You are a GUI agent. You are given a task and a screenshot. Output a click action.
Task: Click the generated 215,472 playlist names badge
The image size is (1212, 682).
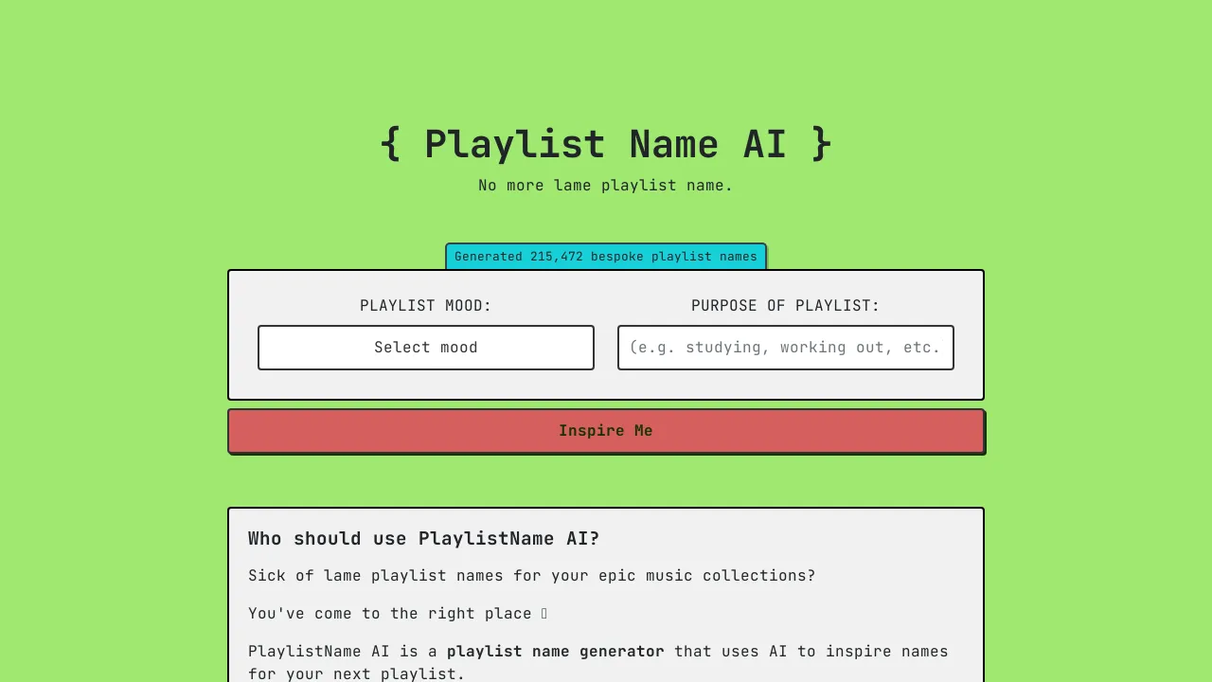click(x=606, y=257)
